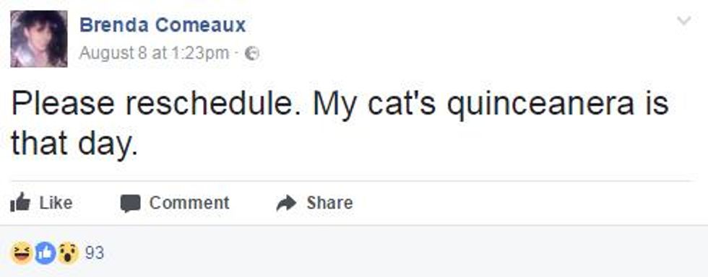708x277 pixels.
Task: Click the Comment speech bubble icon
Action: [131, 203]
